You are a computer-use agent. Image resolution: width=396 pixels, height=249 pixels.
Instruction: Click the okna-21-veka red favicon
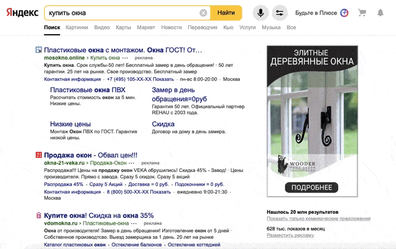39,155
